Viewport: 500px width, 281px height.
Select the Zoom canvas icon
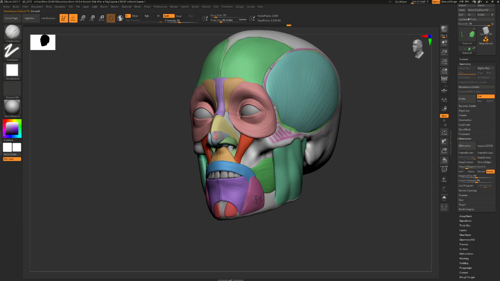[x=444, y=52]
